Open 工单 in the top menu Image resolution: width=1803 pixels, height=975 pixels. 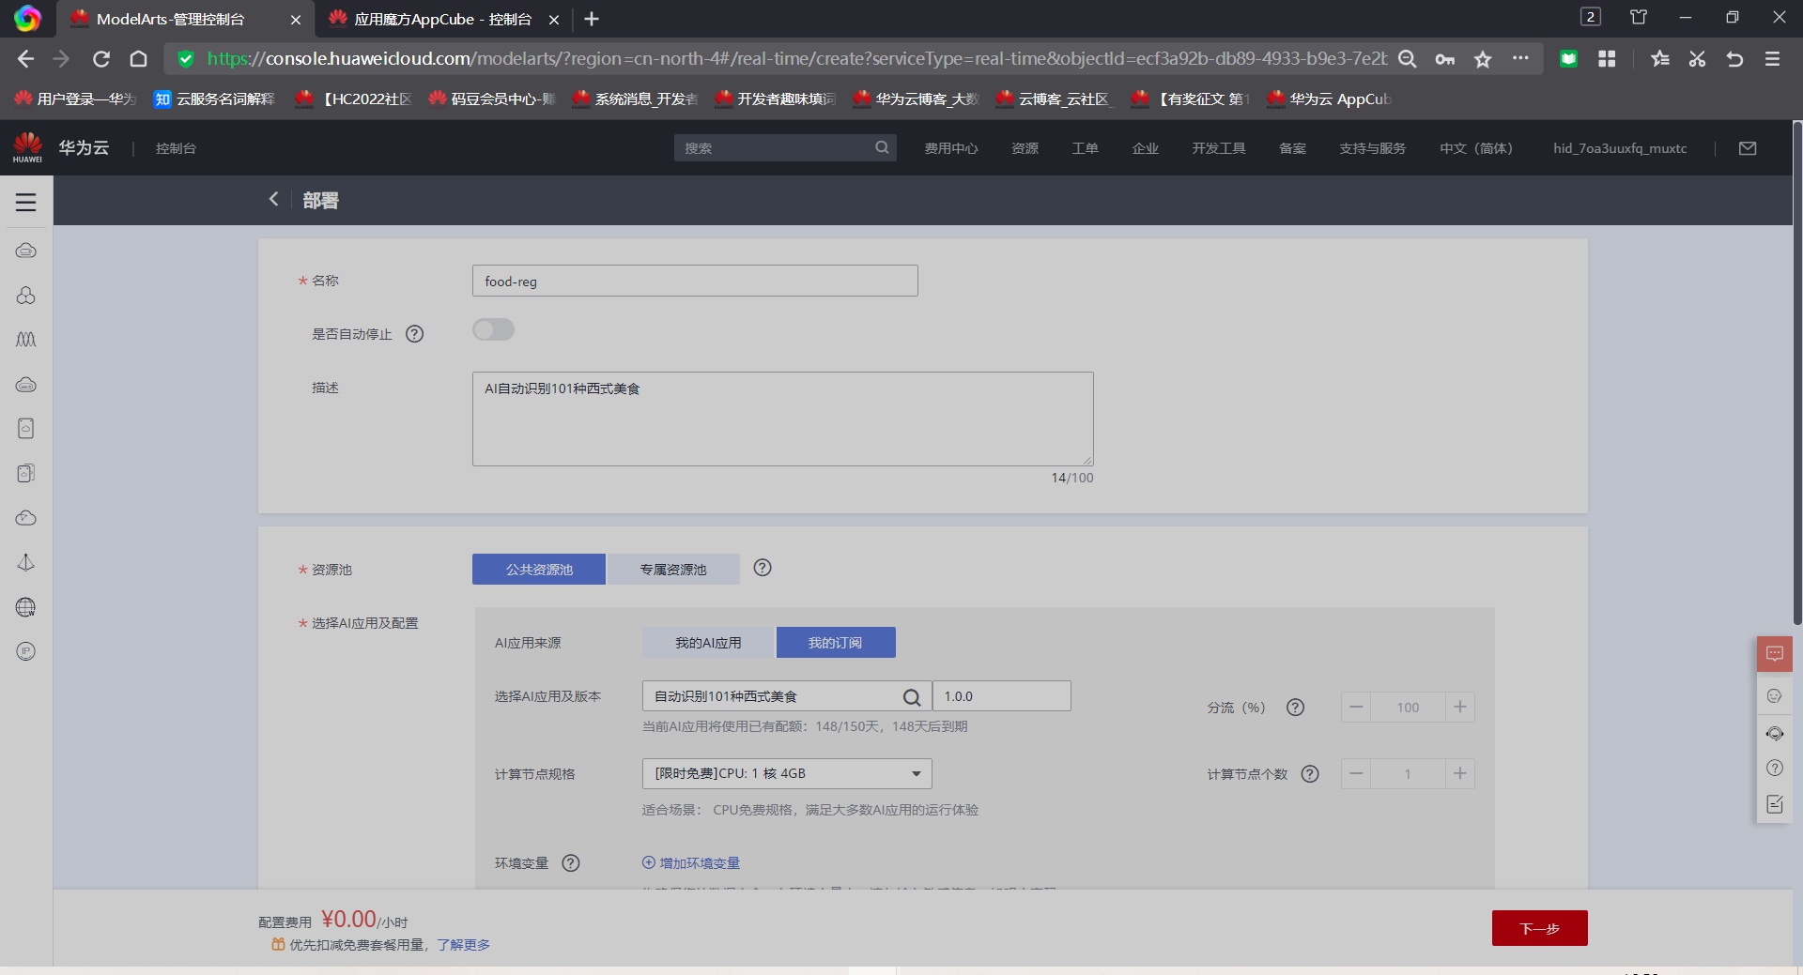pos(1086,148)
